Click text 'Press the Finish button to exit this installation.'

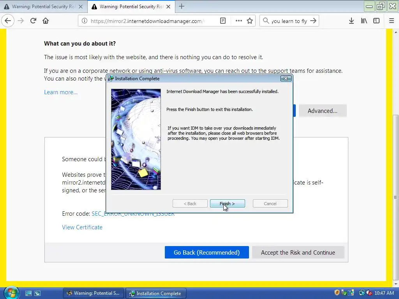pyautogui.click(x=209, y=109)
